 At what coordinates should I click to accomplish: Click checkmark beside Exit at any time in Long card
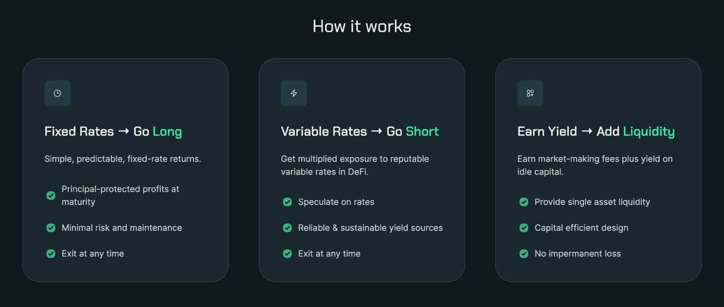[x=51, y=254]
